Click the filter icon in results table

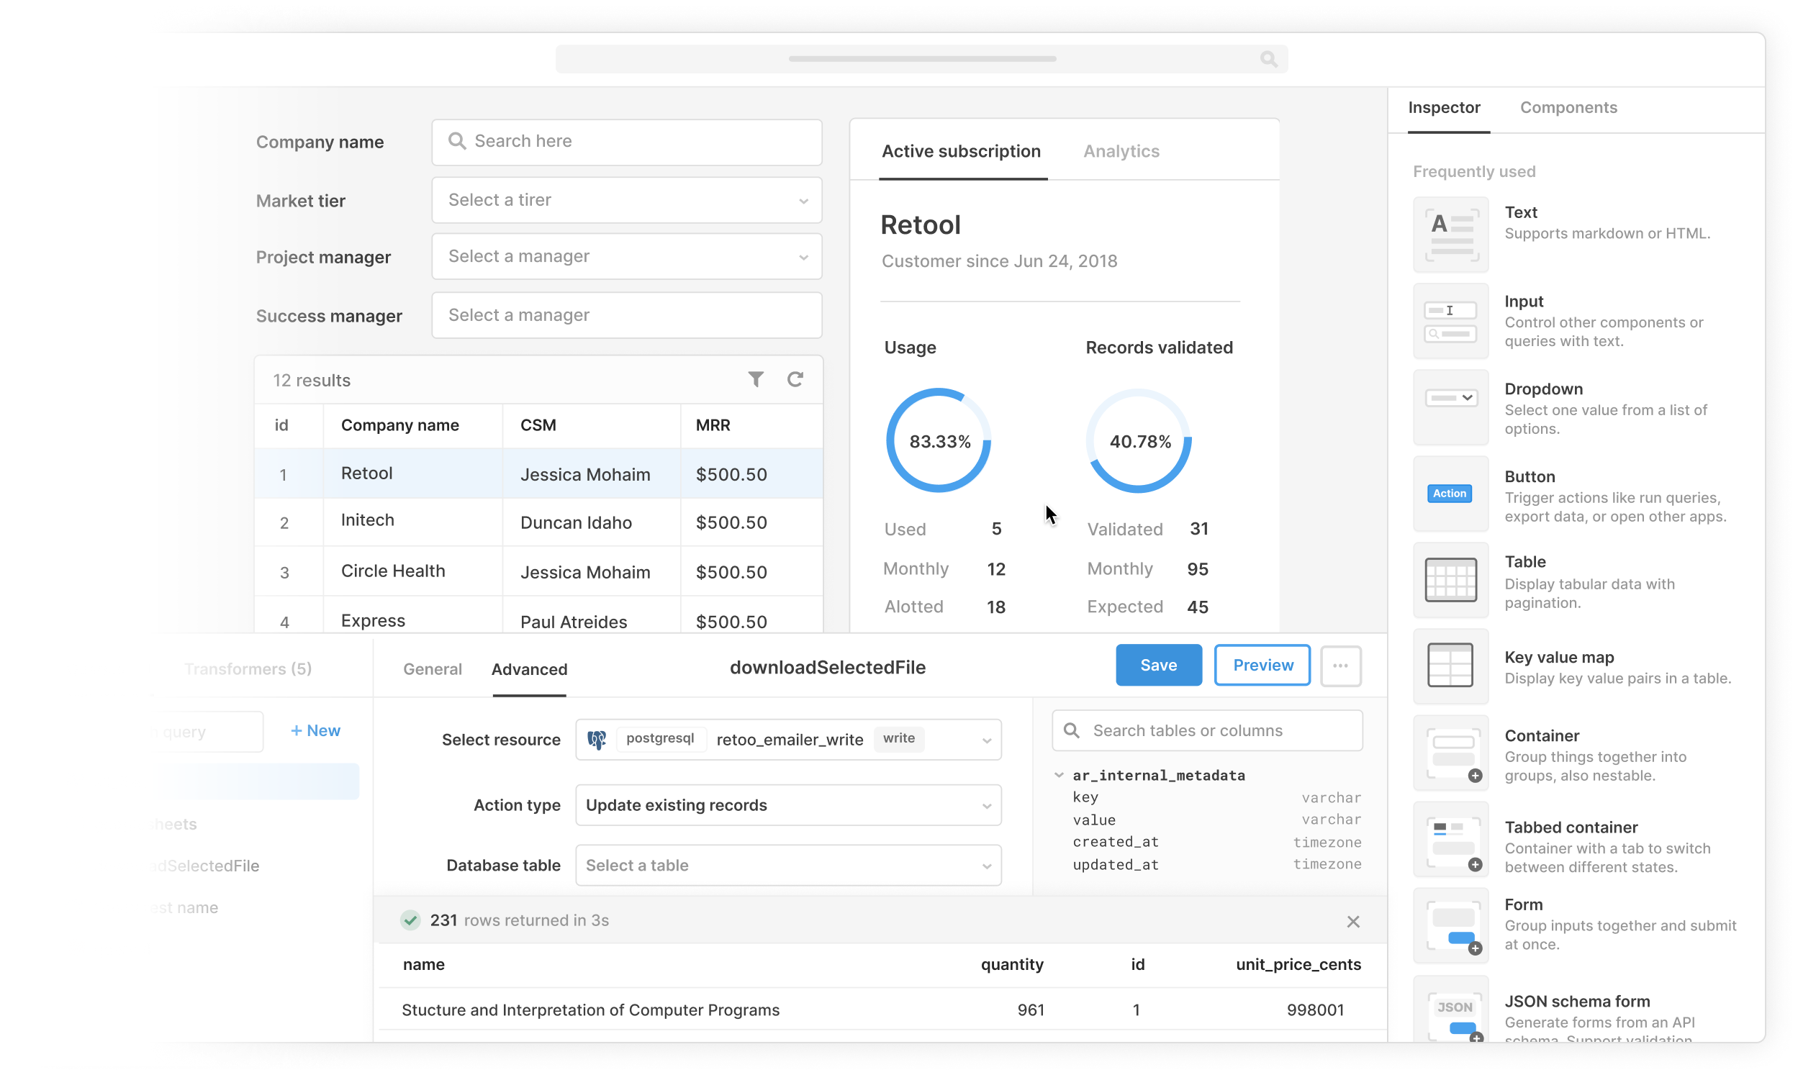pos(755,378)
